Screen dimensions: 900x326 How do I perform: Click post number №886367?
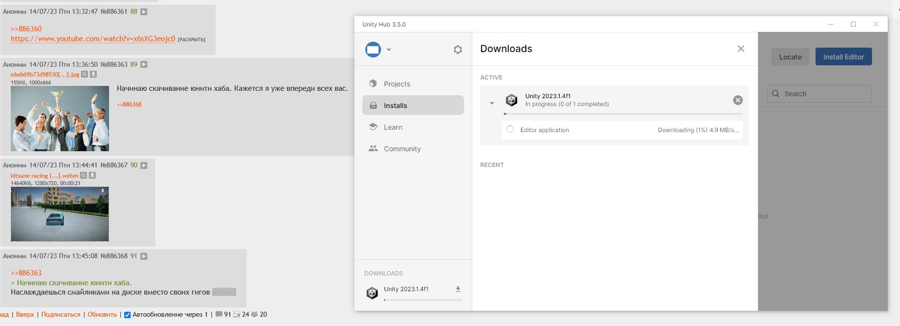(114, 165)
